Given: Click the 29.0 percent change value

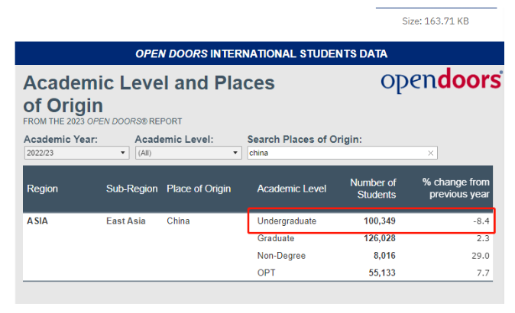Looking at the screenshot, I should pyautogui.click(x=481, y=256).
